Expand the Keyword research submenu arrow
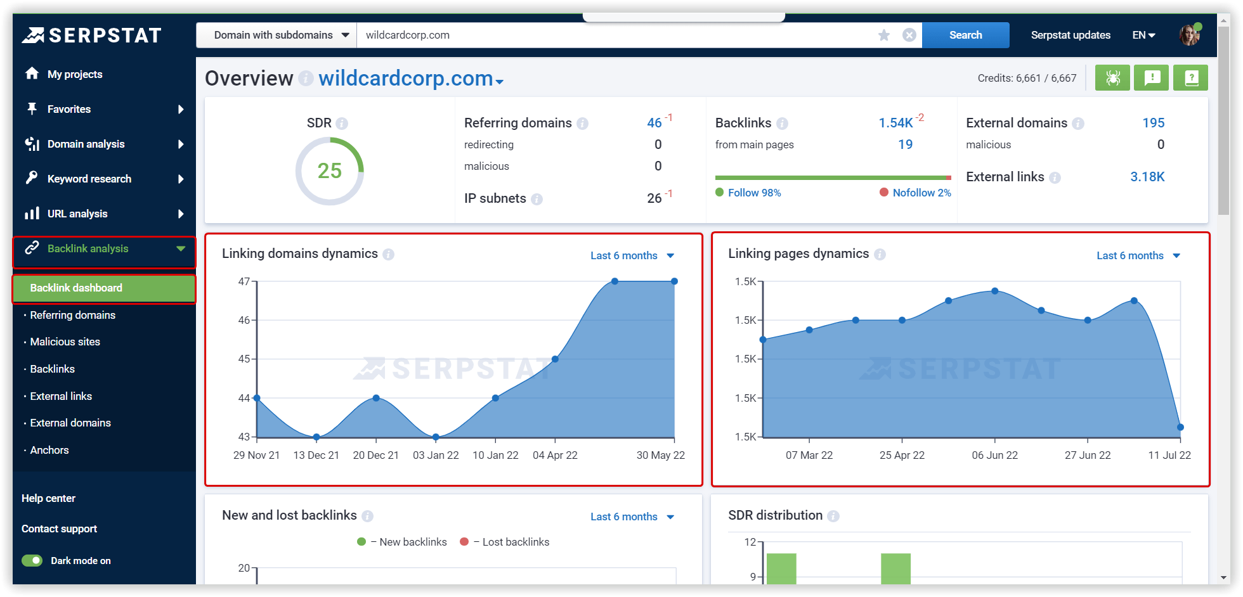This screenshot has height=597, width=1243. (181, 179)
